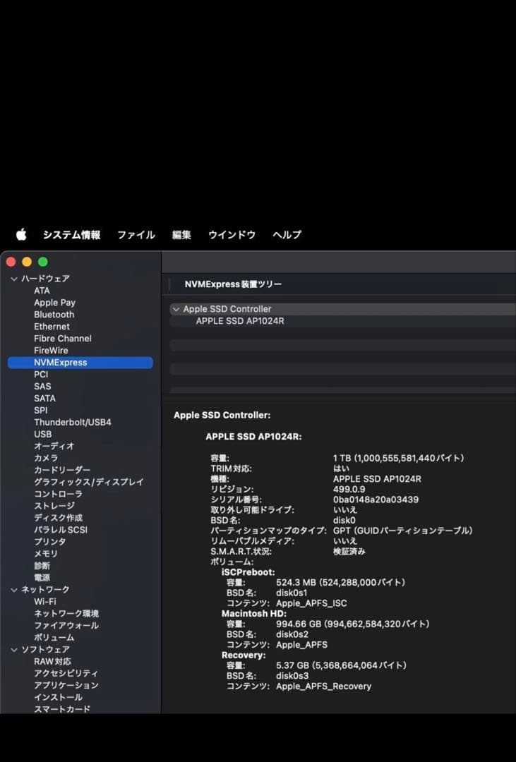Click the S.M.A.R.T. status 検証済み
Image resolution: width=516 pixels, height=762 pixels.
click(x=349, y=552)
